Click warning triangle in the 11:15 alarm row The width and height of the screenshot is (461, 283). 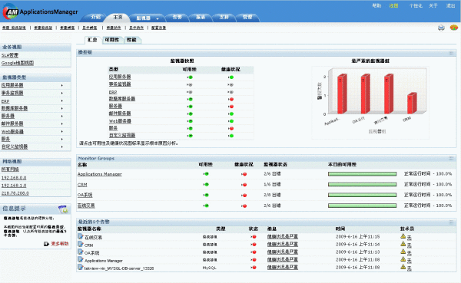tap(403, 236)
